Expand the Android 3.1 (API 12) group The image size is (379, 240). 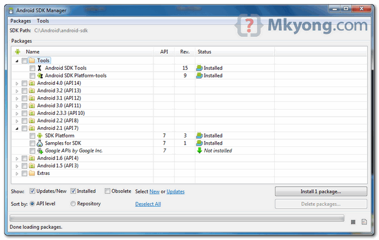(x=17, y=98)
